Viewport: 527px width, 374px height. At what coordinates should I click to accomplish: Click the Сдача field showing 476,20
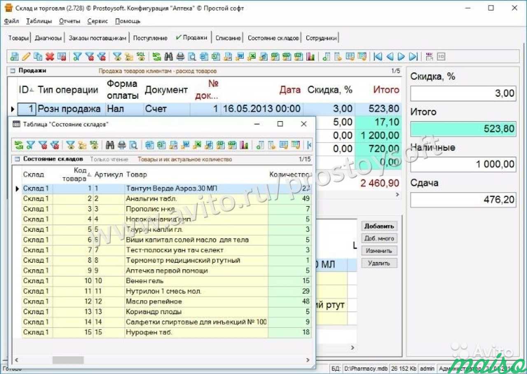(x=463, y=200)
